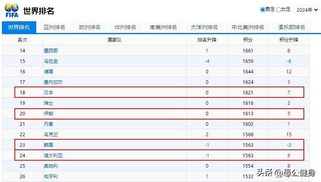Select the 女足 radio button
Viewport: 321px width, 182px height.
279,10
